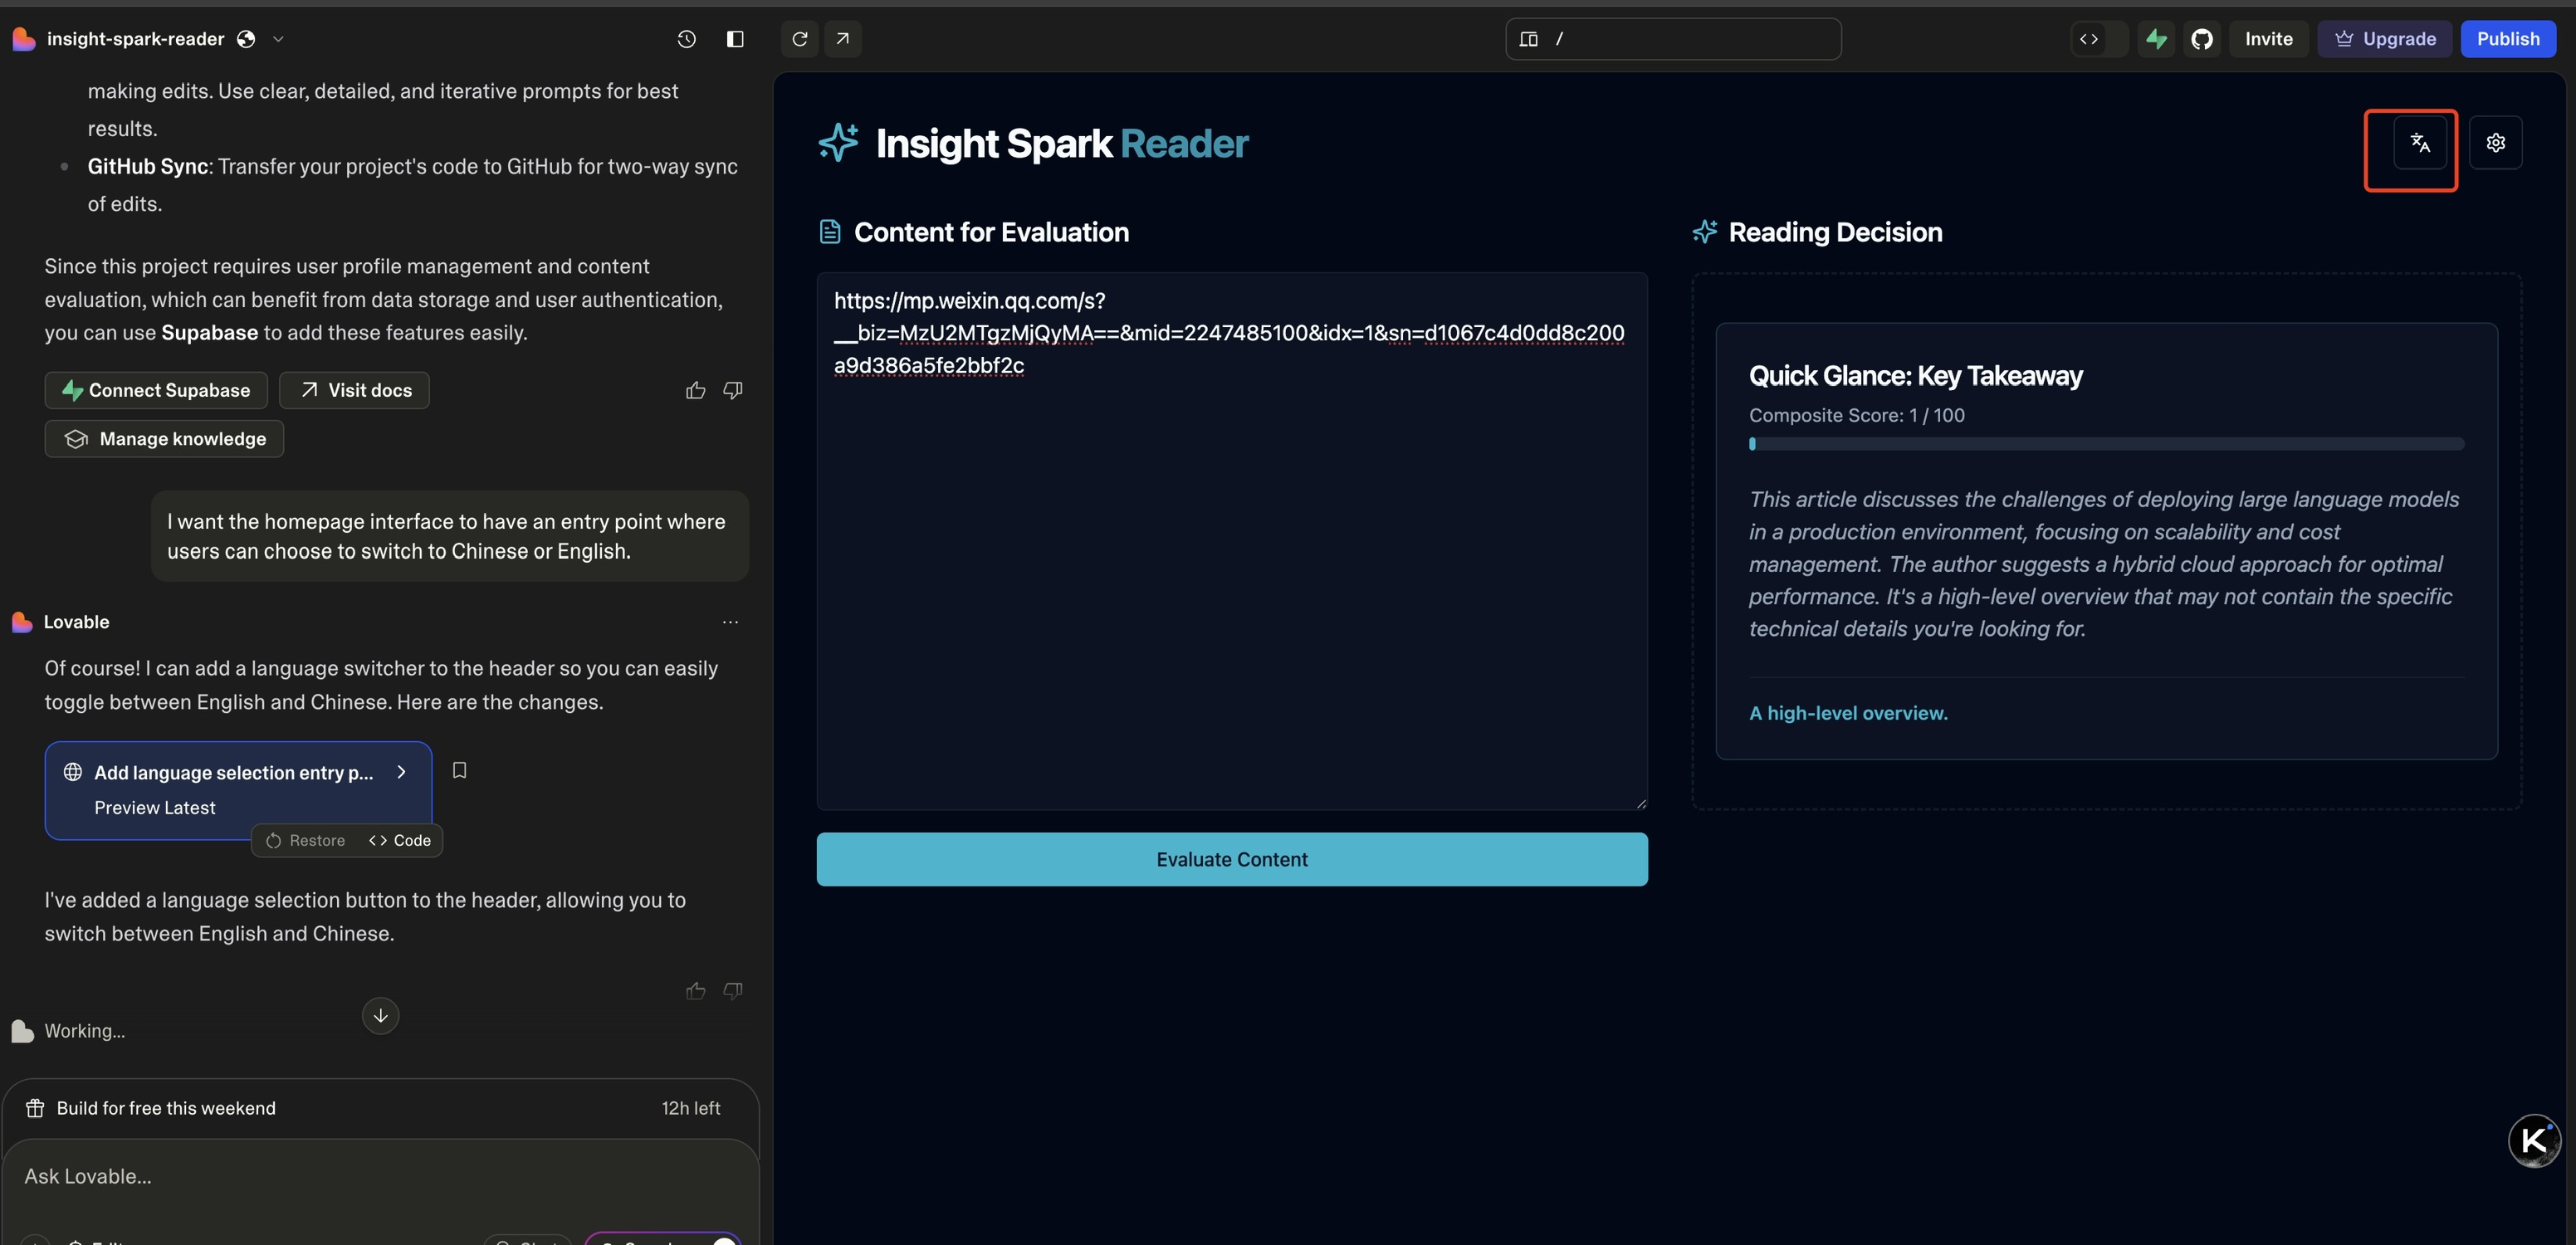2576x1245 pixels.
Task: Click the '12h left' countdown text
Action: pyautogui.click(x=691, y=1109)
